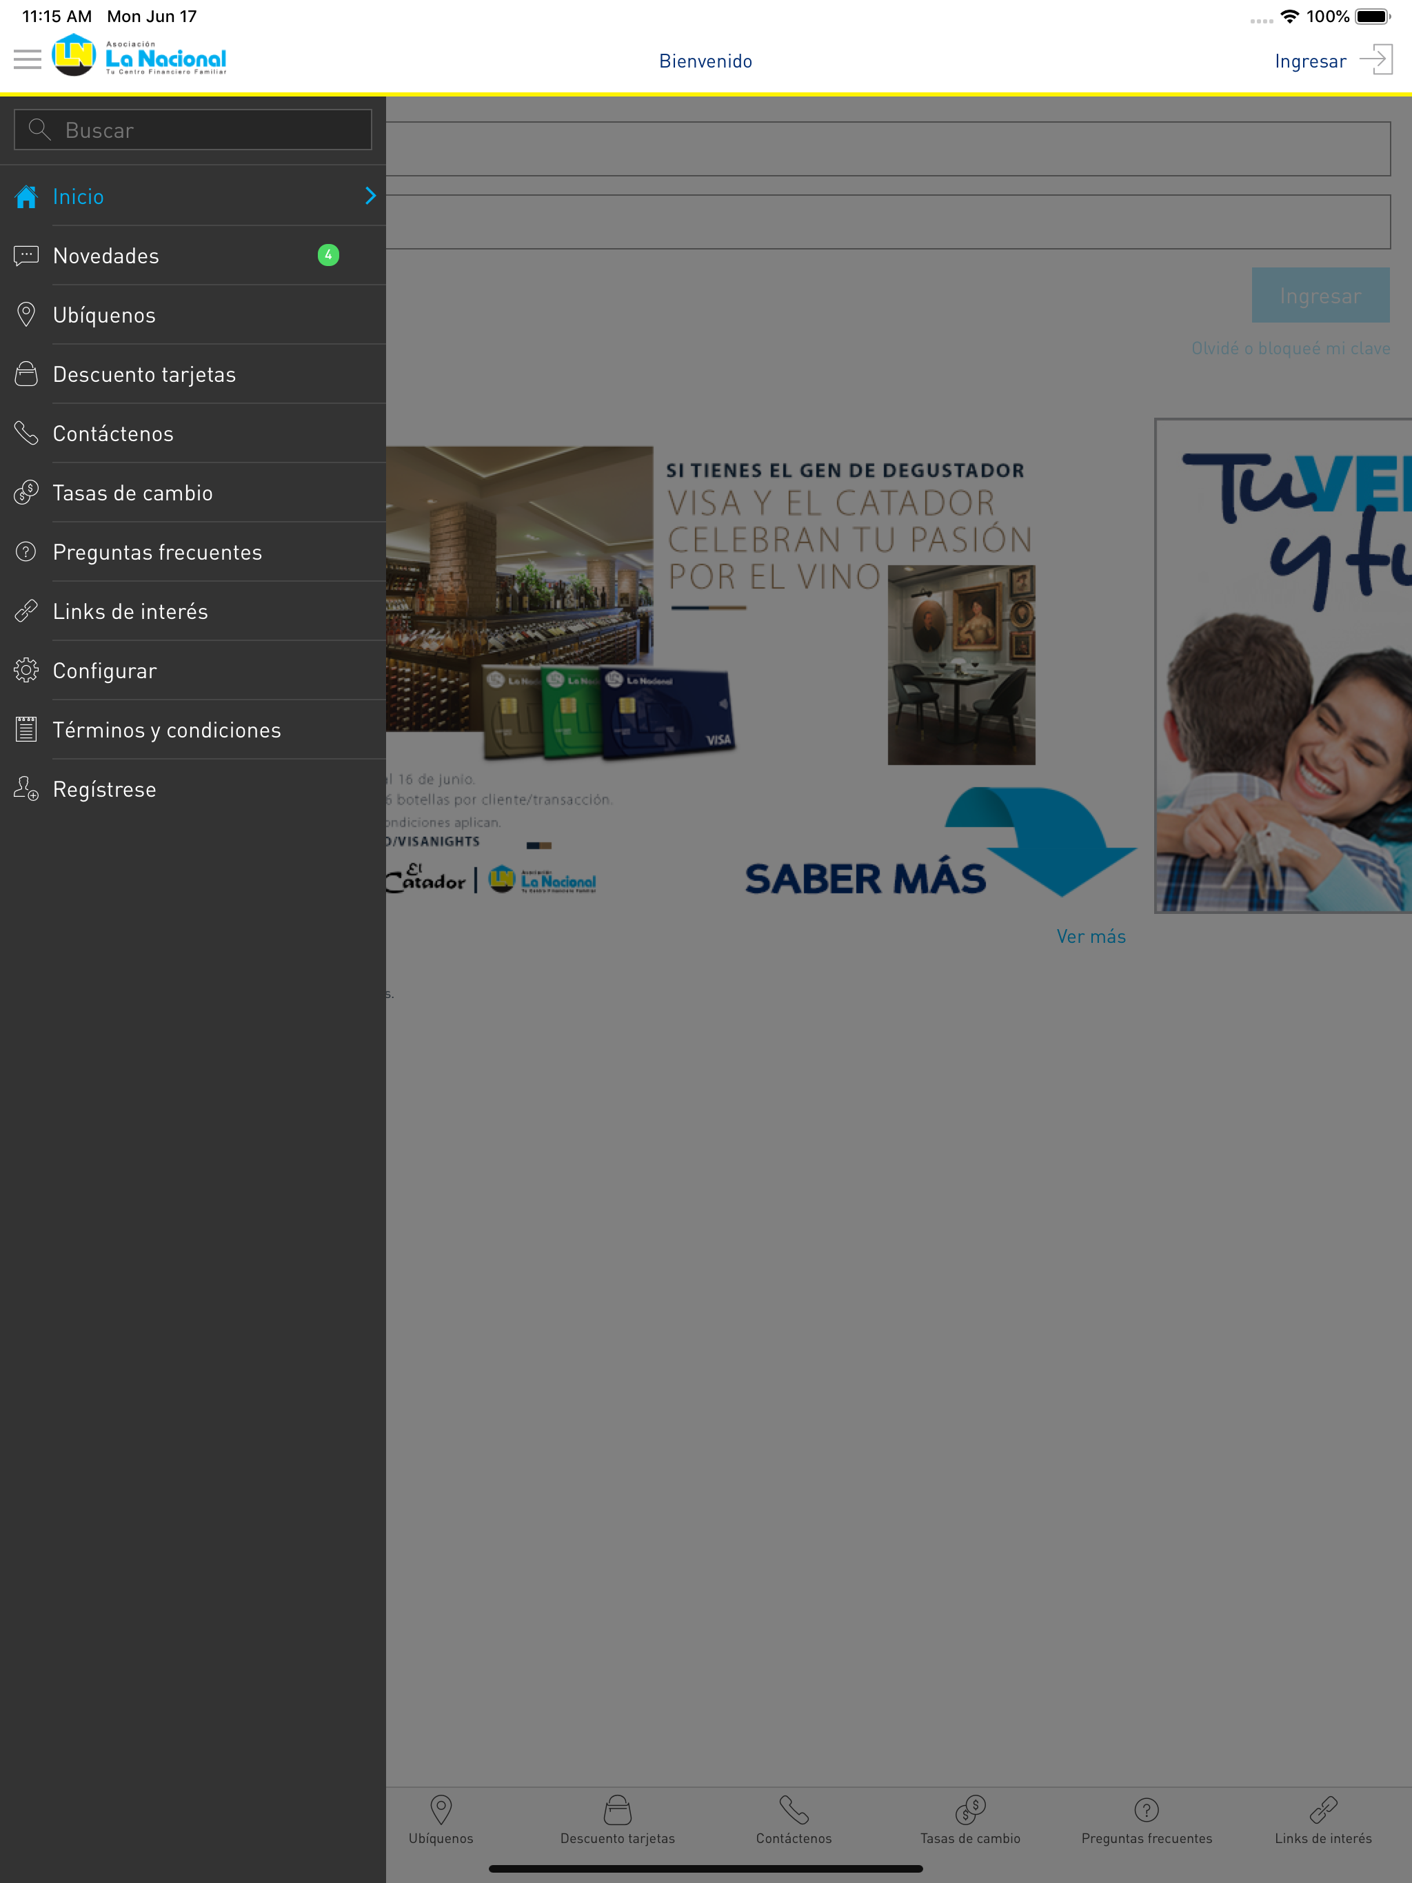Open Contáctenos in the side menu
The image size is (1412, 1883).
(x=192, y=434)
